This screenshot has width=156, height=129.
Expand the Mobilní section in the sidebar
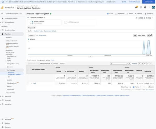9,80
